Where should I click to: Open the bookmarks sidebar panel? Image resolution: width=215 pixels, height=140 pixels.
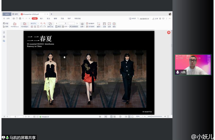(4, 32)
